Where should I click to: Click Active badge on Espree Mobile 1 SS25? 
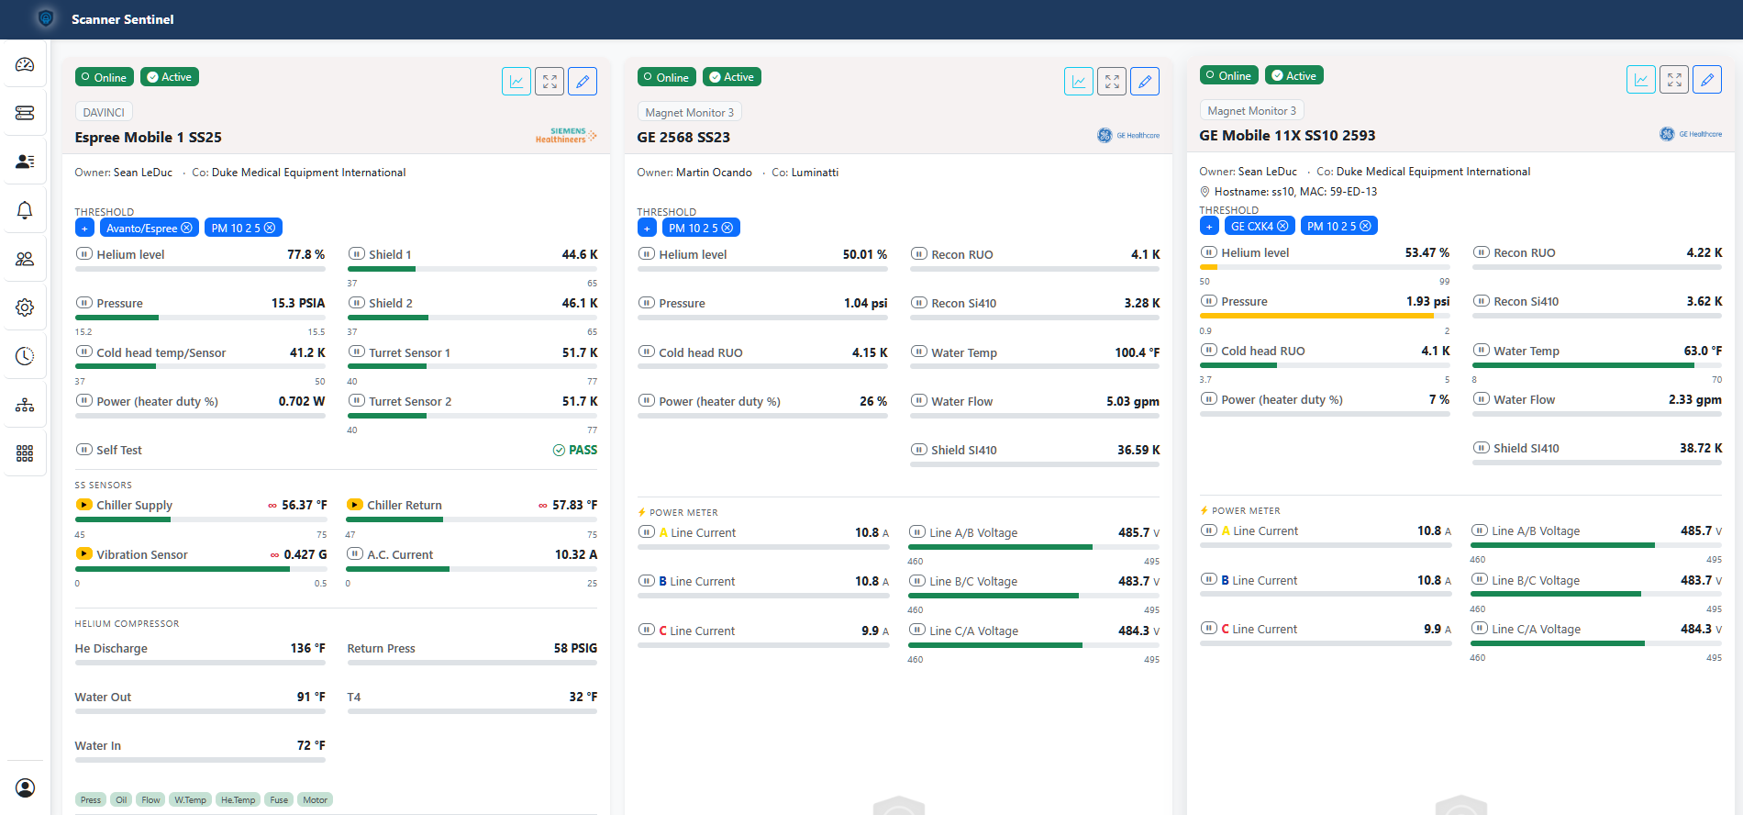170,77
